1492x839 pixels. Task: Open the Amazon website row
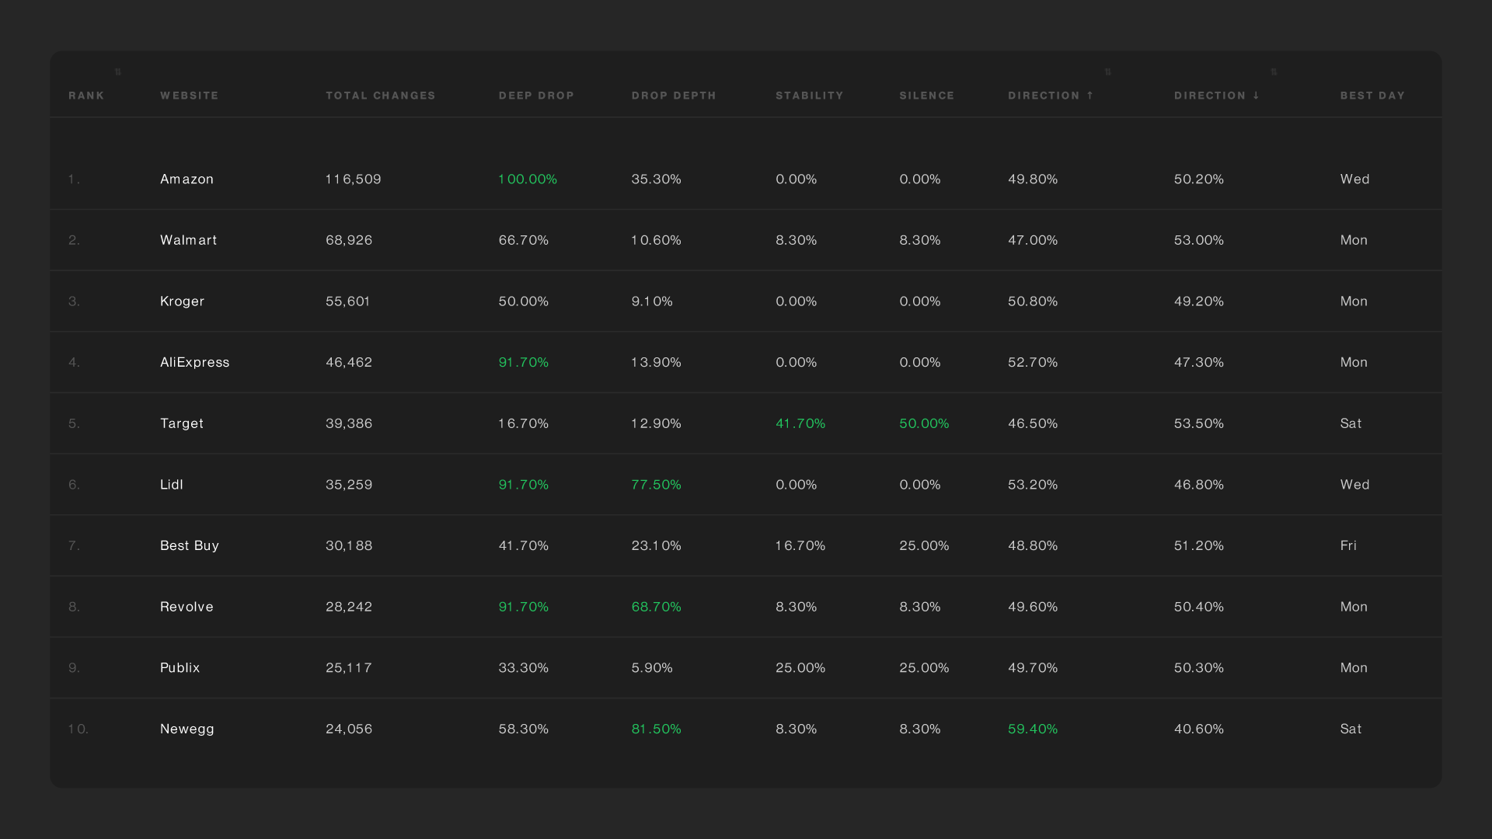(186, 179)
